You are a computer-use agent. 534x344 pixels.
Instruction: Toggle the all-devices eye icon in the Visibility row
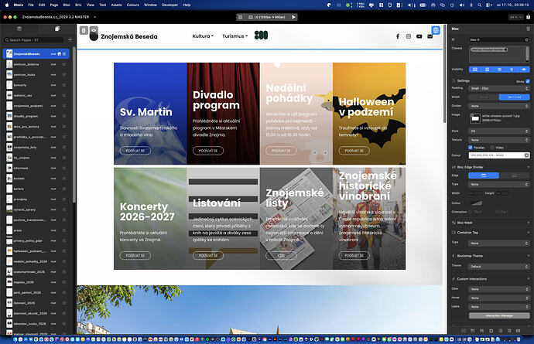tap(524, 70)
